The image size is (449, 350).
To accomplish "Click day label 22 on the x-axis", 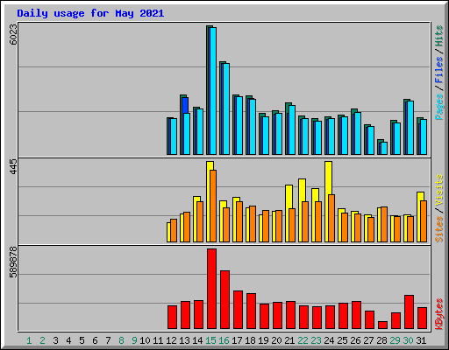I will (x=303, y=340).
